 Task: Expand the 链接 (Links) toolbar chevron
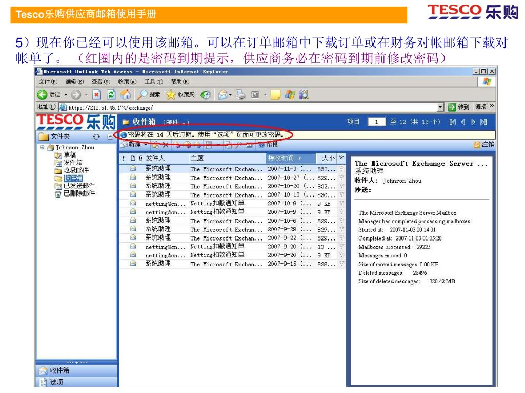(x=492, y=106)
